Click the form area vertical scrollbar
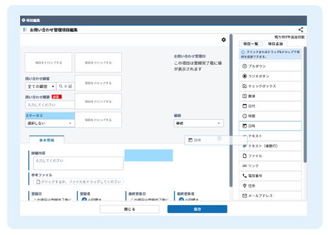This screenshot has width=328, height=235. 231,111
